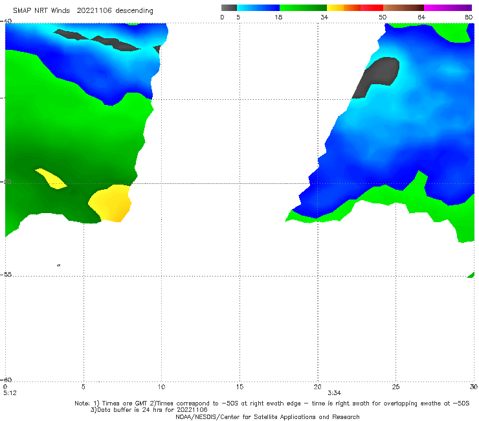
Task: Click the brown 50-64 knot colorbar segment
Action: [403, 8]
